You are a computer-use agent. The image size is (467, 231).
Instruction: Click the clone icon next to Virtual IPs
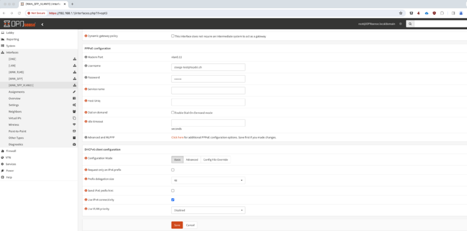coord(75,118)
